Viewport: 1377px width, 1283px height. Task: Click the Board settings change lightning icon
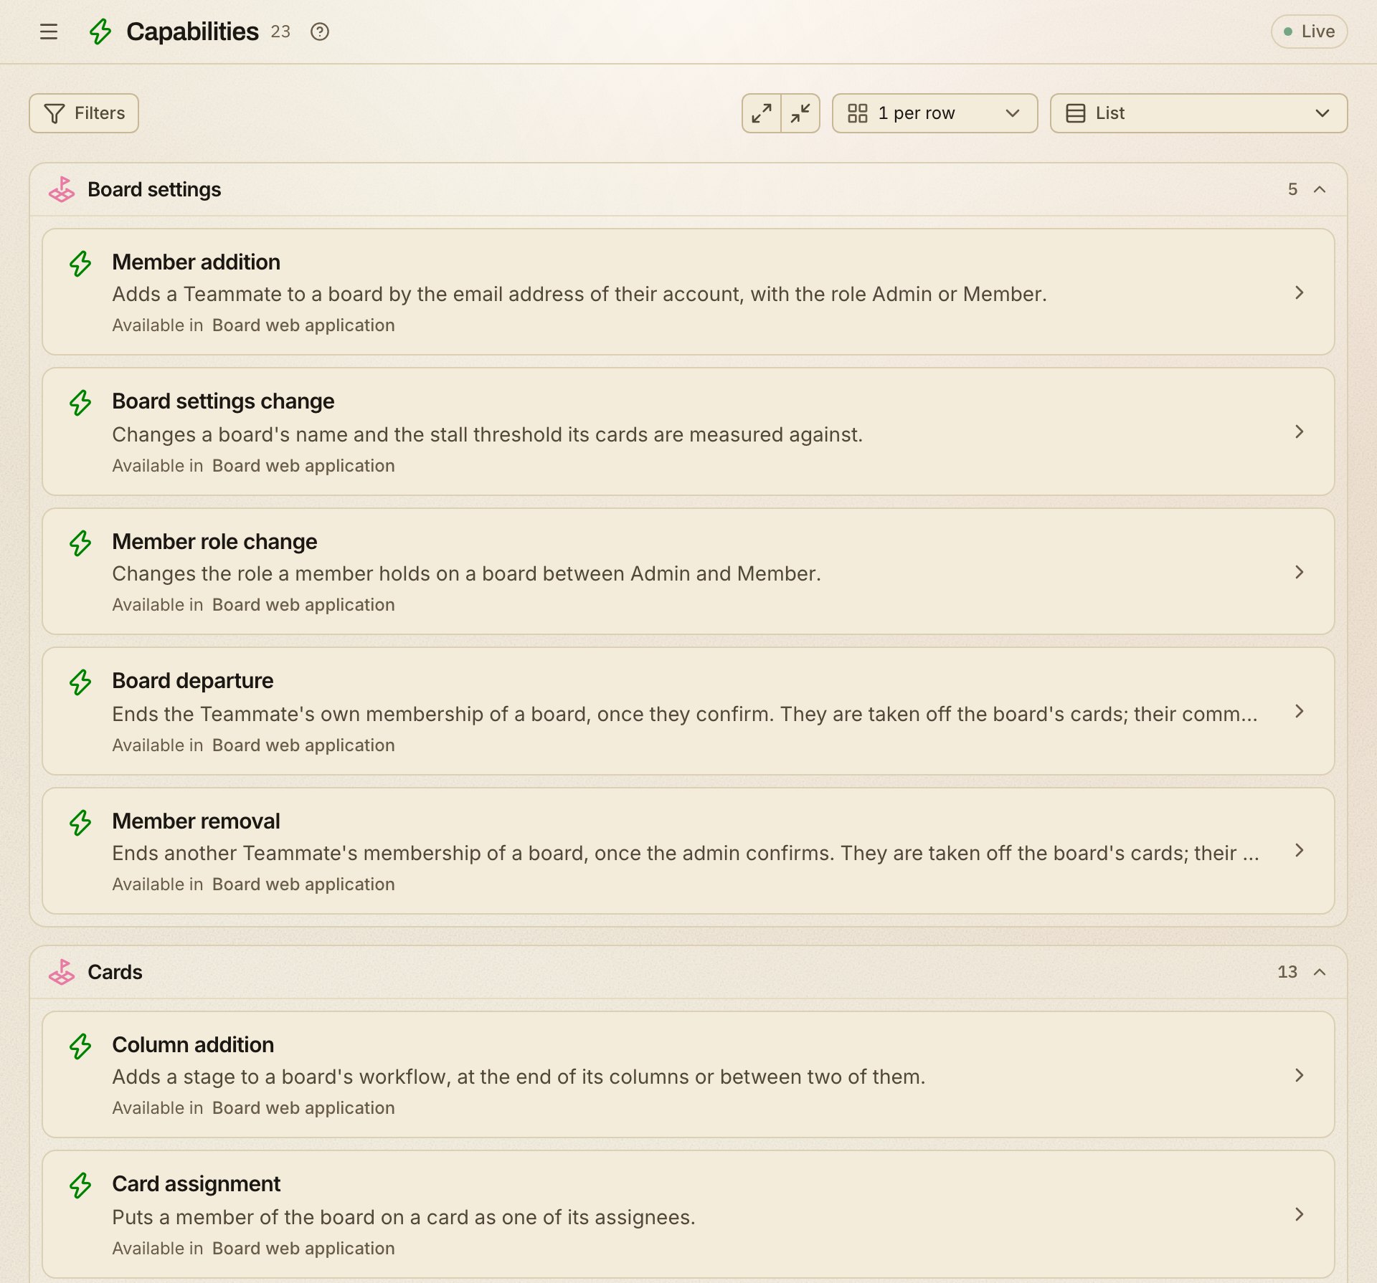(x=80, y=402)
